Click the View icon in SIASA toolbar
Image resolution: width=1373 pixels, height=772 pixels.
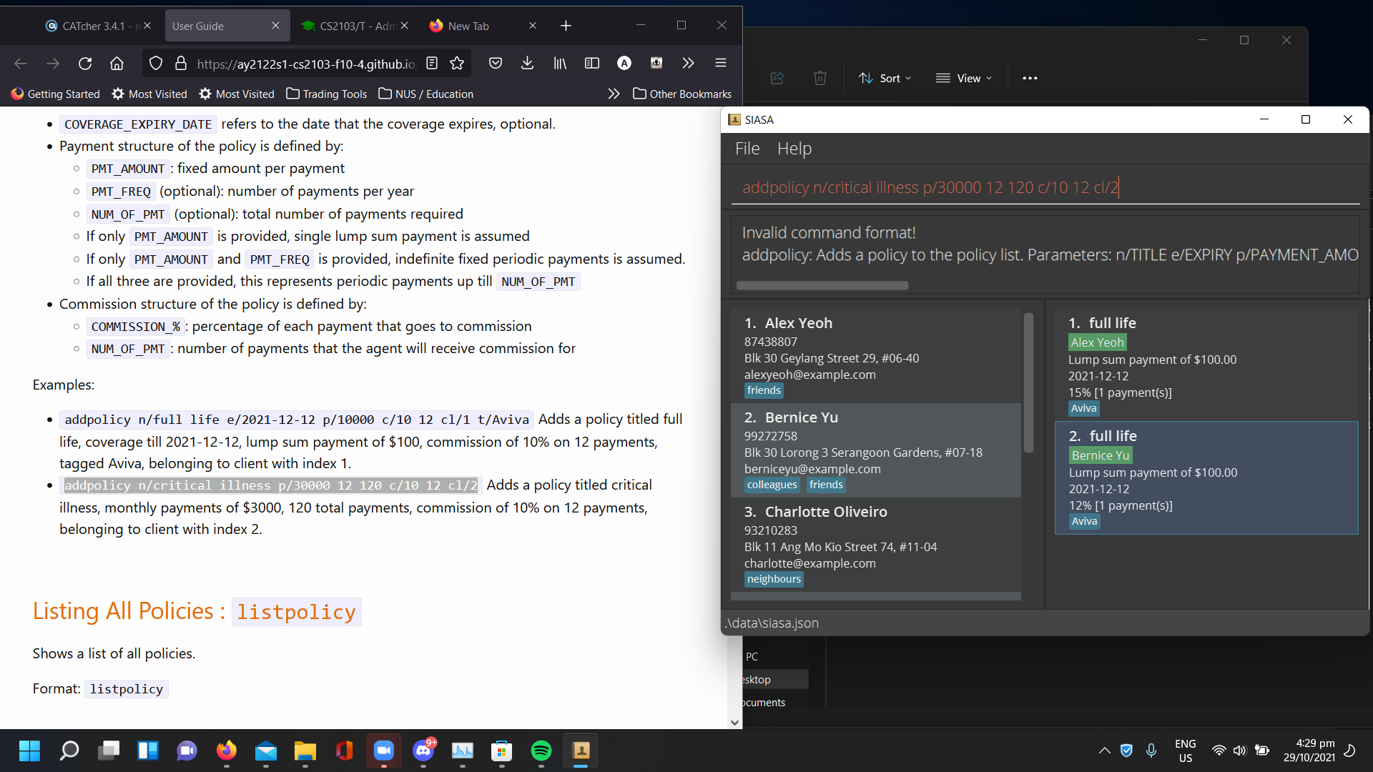pyautogui.click(x=943, y=77)
